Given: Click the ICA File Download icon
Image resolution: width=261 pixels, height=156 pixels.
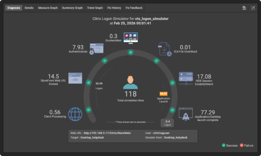Looking at the screenshot, I should (165, 49).
